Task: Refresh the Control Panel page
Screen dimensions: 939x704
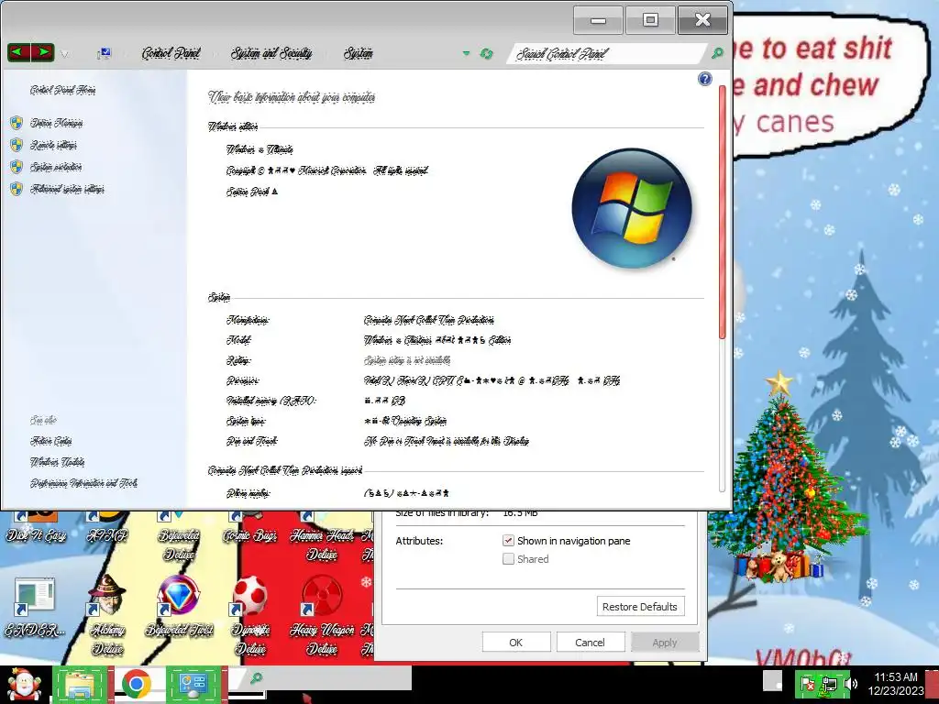Action: [486, 54]
